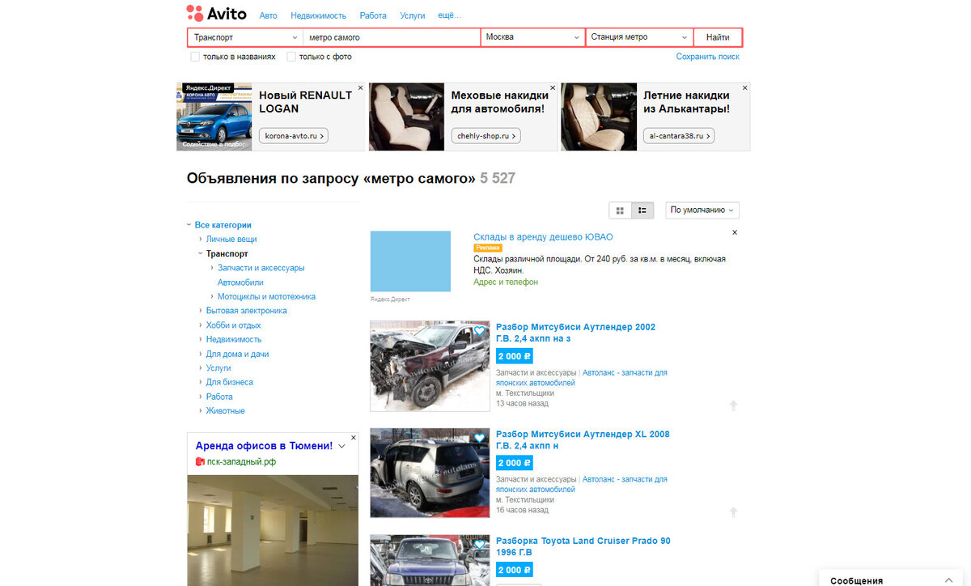The height and width of the screenshot is (586, 971).
Task: Close the Склады в аренду ad
Action: (x=735, y=232)
